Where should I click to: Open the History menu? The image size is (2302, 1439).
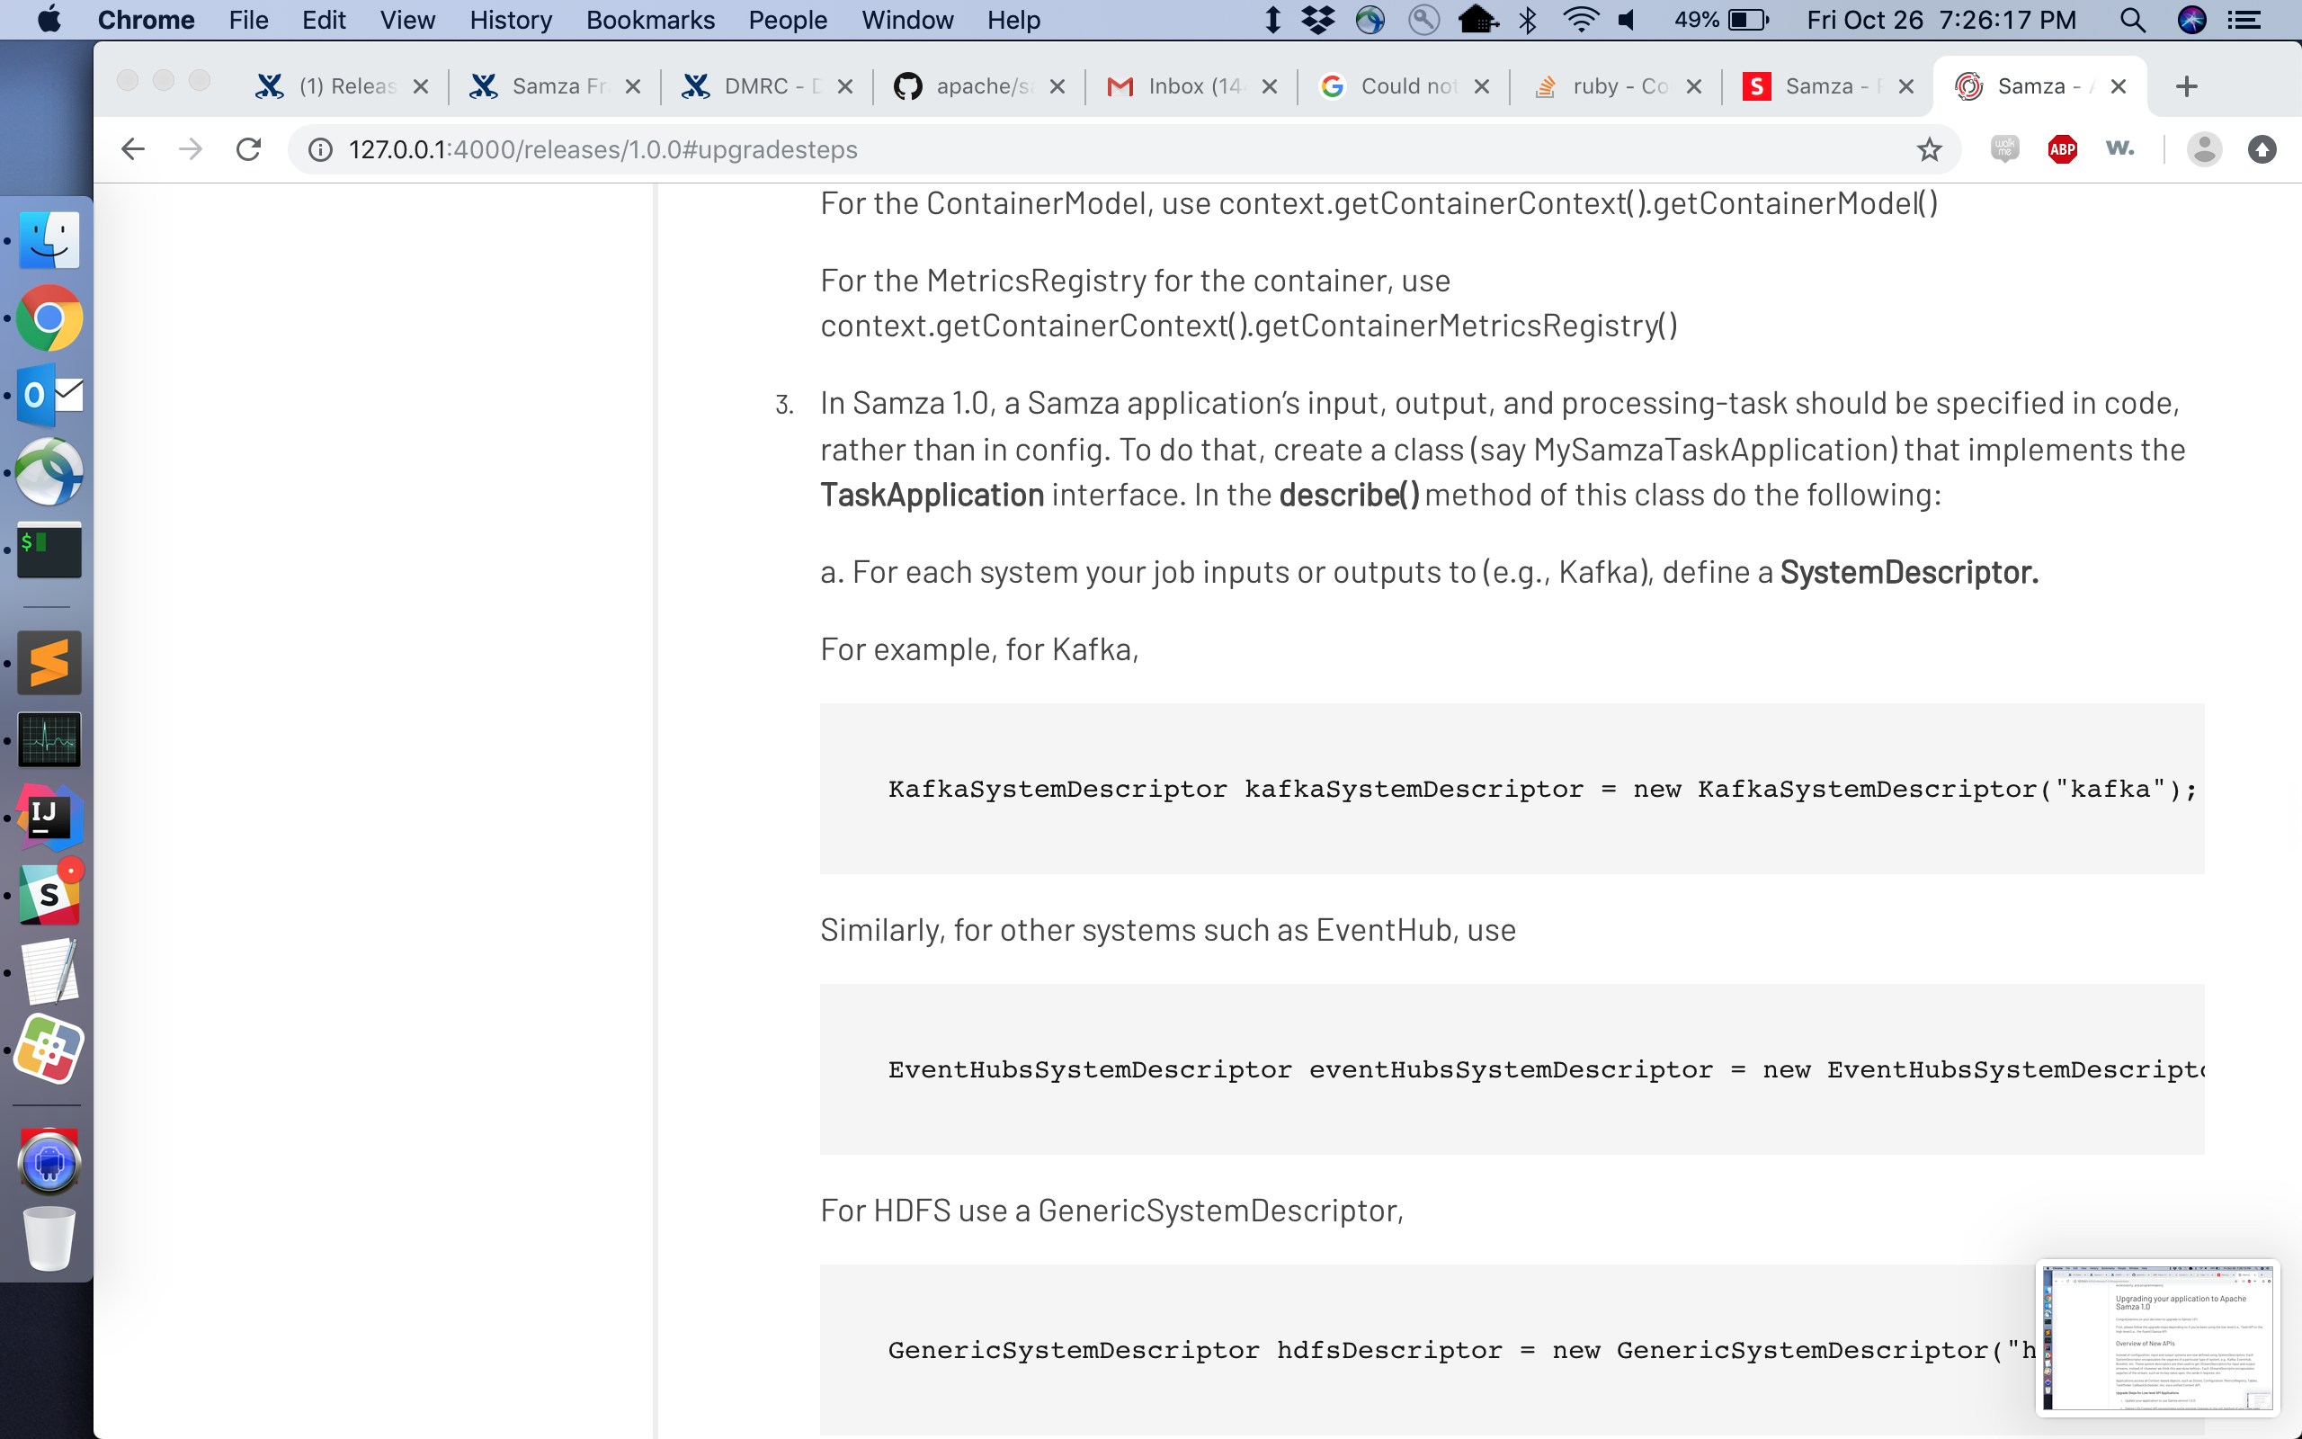(510, 20)
